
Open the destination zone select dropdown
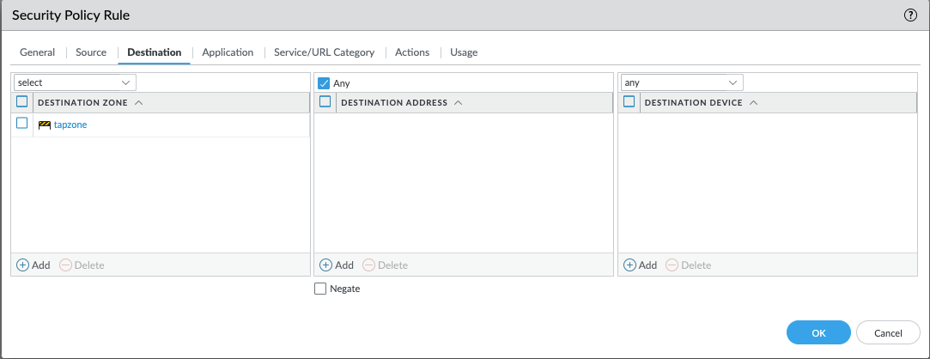click(75, 82)
